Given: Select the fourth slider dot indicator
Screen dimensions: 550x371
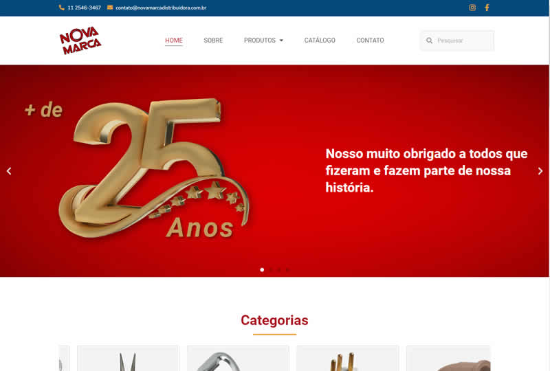Looking at the screenshot, I should (x=287, y=269).
